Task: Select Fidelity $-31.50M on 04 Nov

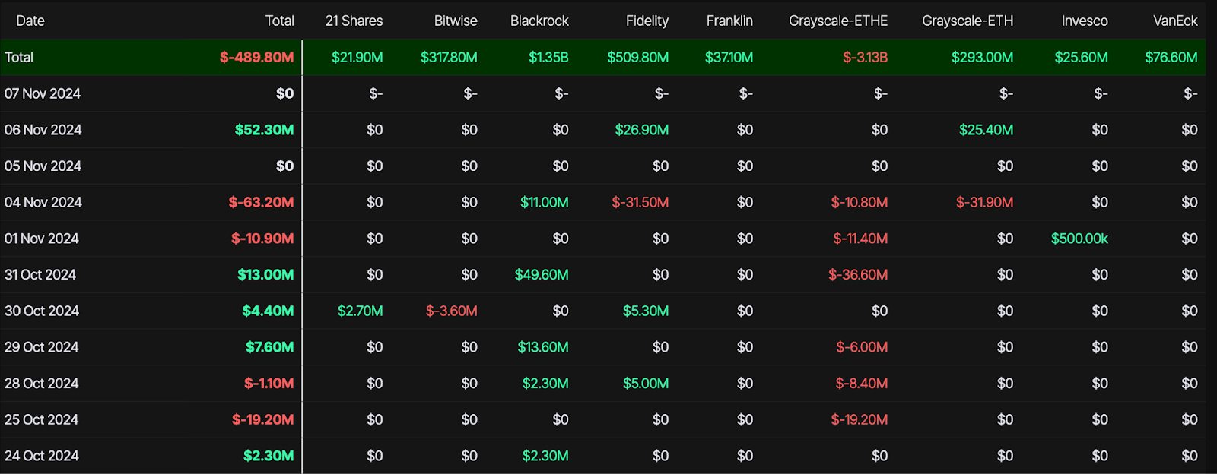Action: [640, 202]
